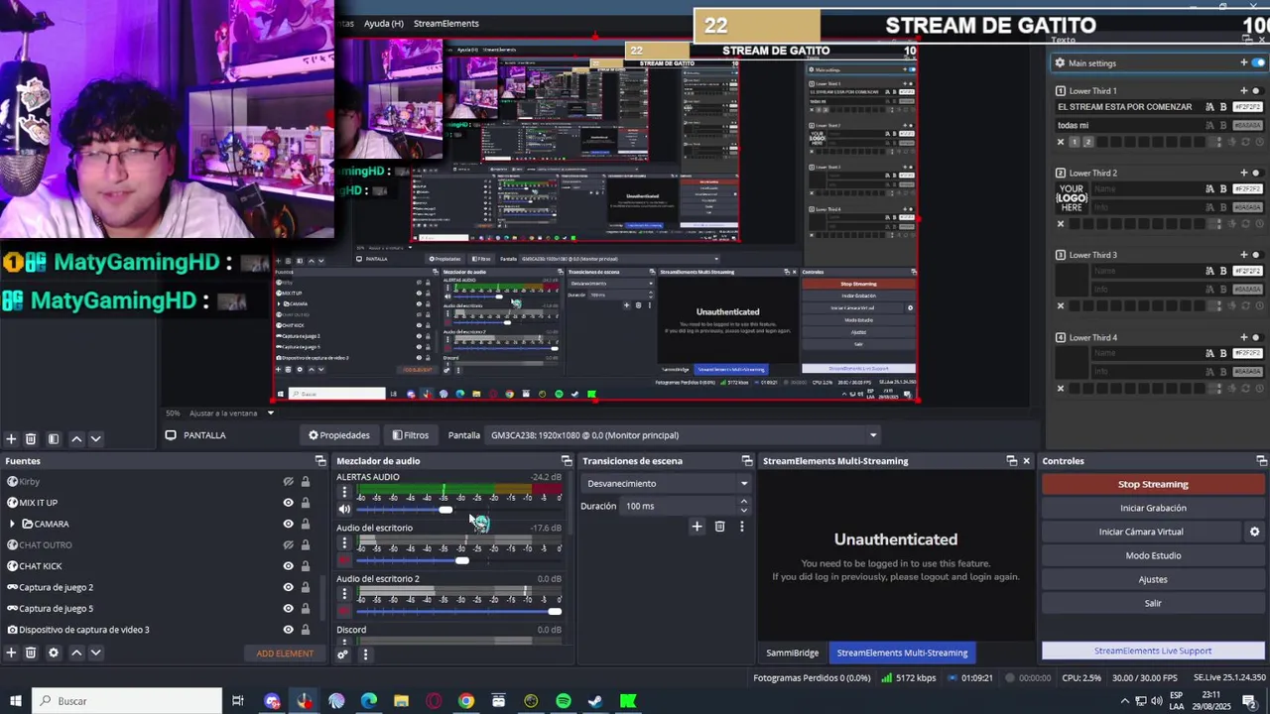Click ALERTAS AUDIO volume slider handle
The width and height of the screenshot is (1270, 714).
click(x=445, y=510)
